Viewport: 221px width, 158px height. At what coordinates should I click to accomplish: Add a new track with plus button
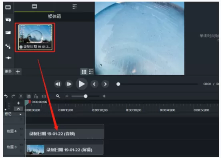18,103
